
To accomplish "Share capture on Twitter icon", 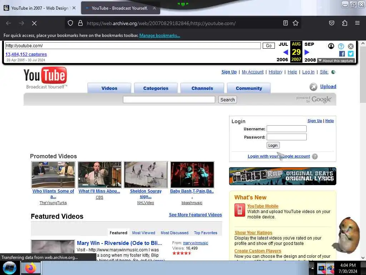I will click(x=351, y=54).
